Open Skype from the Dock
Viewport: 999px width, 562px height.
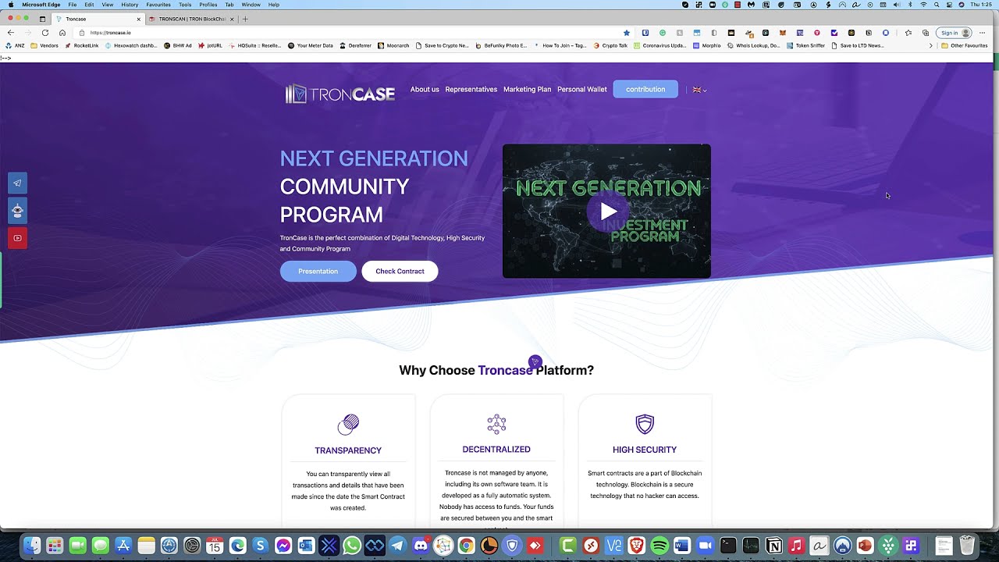click(x=260, y=546)
